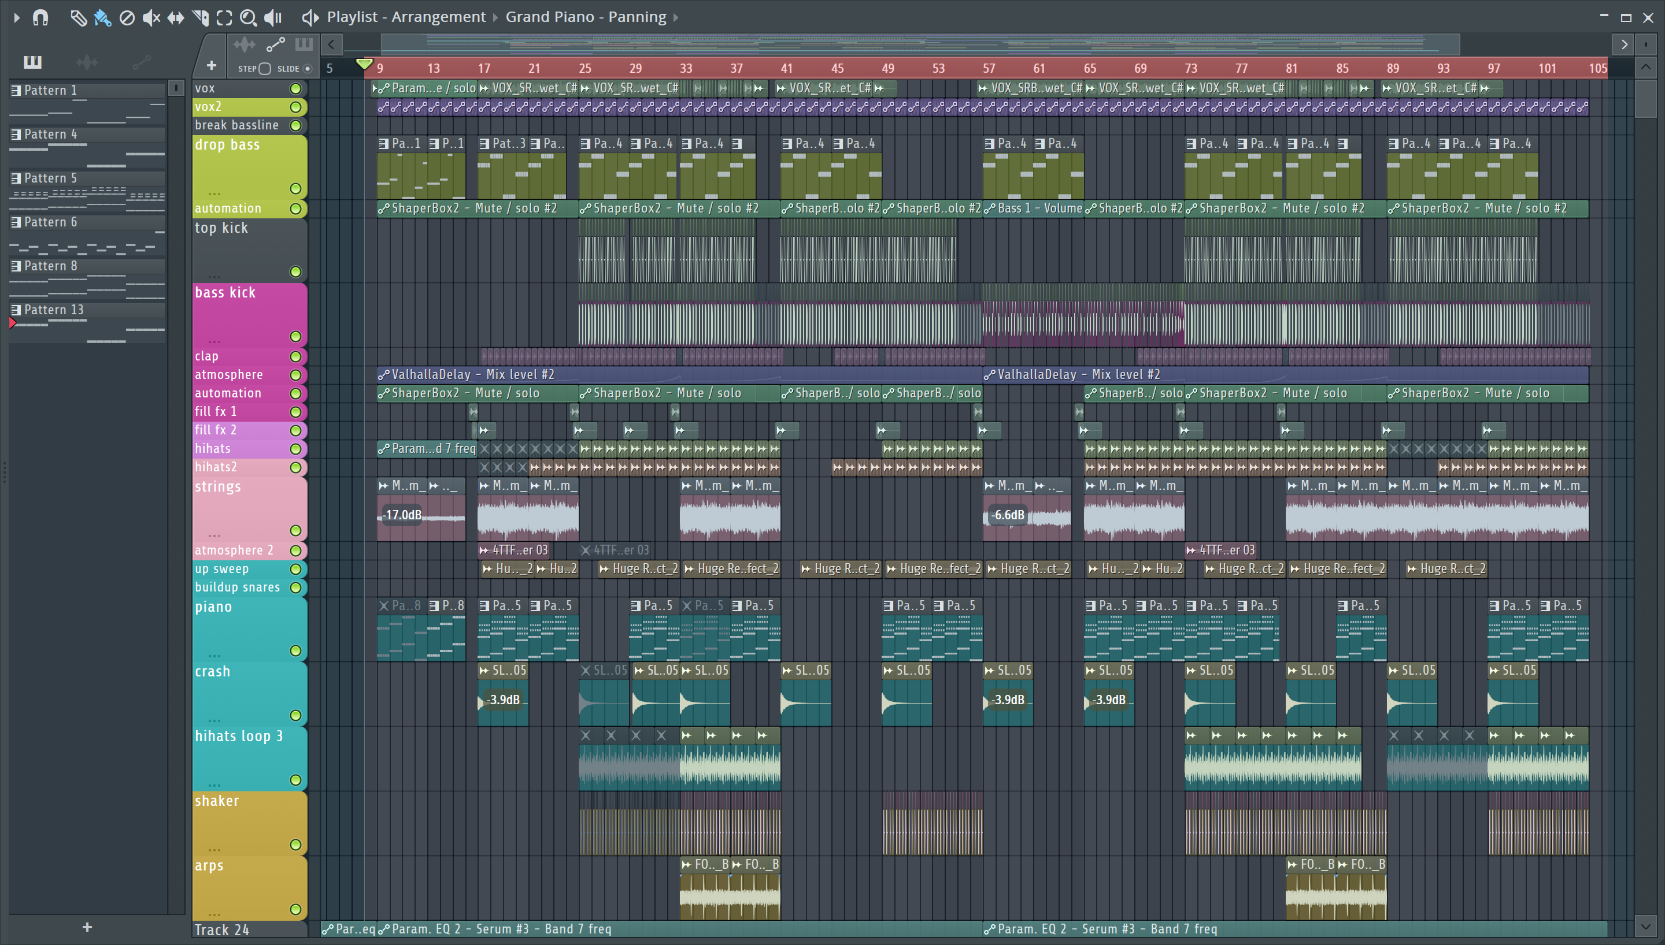This screenshot has width=1665, height=945.
Task: Select the Draw pencil tool
Action: click(x=78, y=17)
